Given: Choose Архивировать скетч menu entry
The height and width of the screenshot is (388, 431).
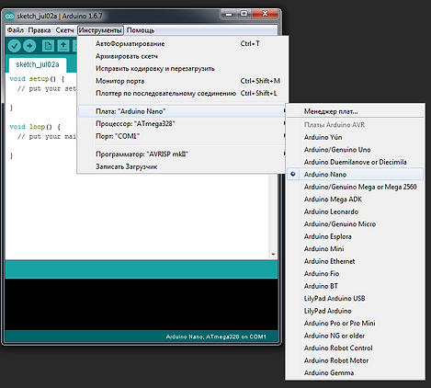Looking at the screenshot, I should pos(183,56).
